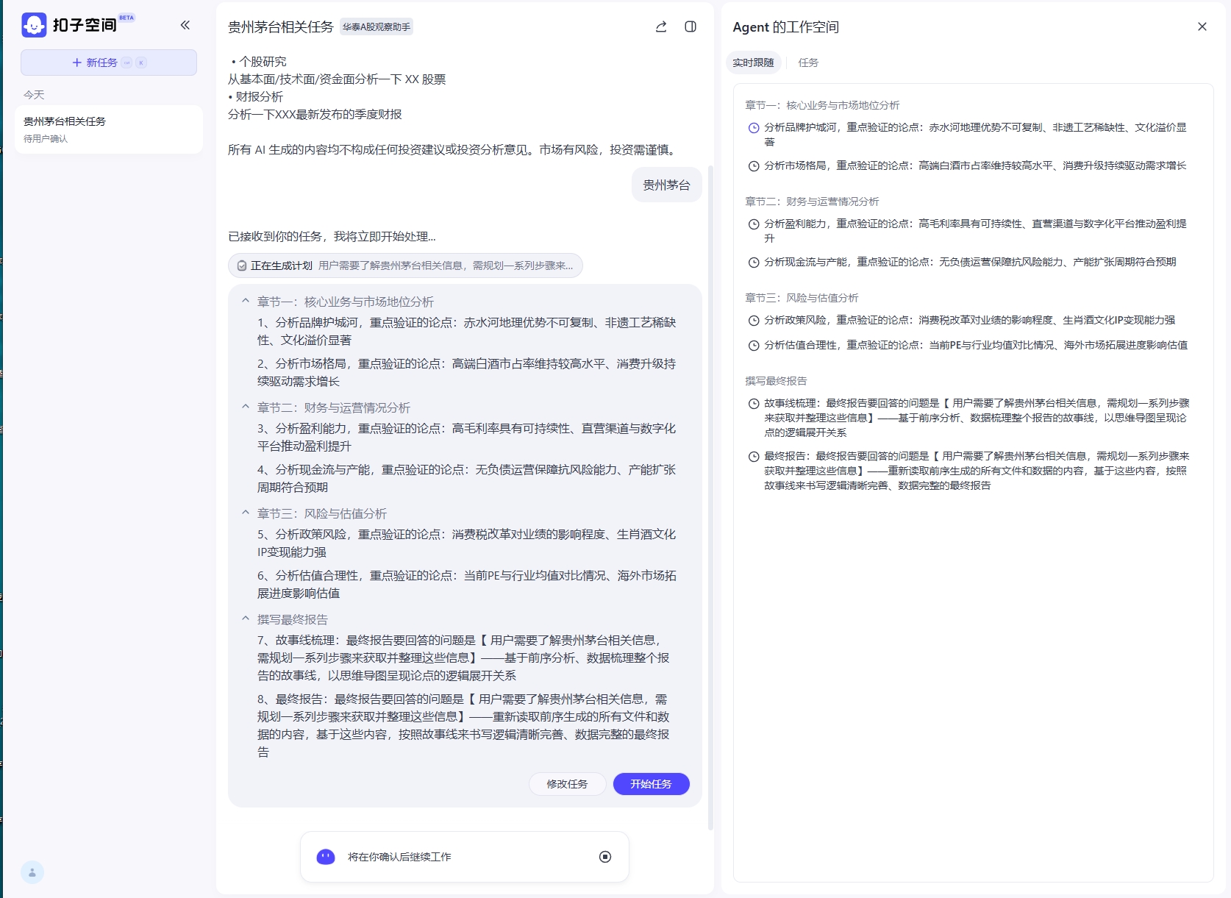This screenshot has width=1231, height=898.
Task: Click 撰写最终报告 heading in workspace panel
Action: 776,381
